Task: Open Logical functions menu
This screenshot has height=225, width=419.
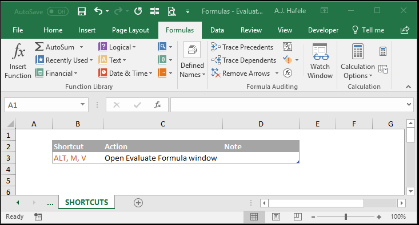Action: [x=117, y=47]
